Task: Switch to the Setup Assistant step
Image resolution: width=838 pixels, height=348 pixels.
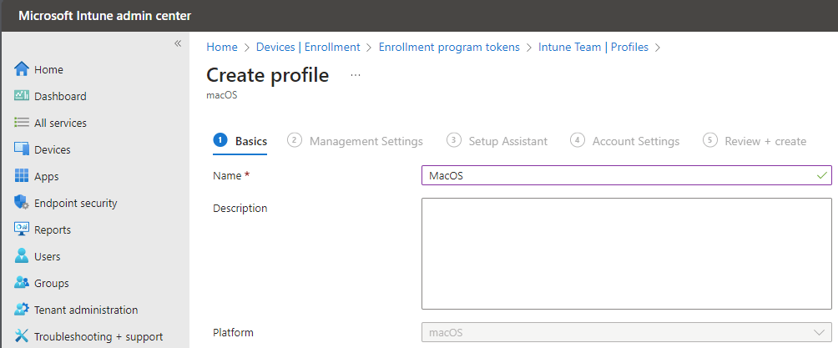Action: [x=497, y=141]
